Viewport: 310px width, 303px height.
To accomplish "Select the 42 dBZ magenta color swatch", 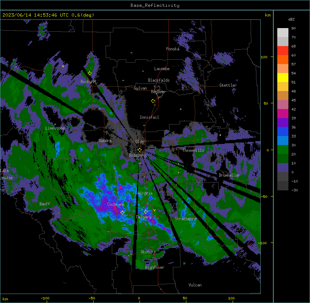I will coord(283,113).
